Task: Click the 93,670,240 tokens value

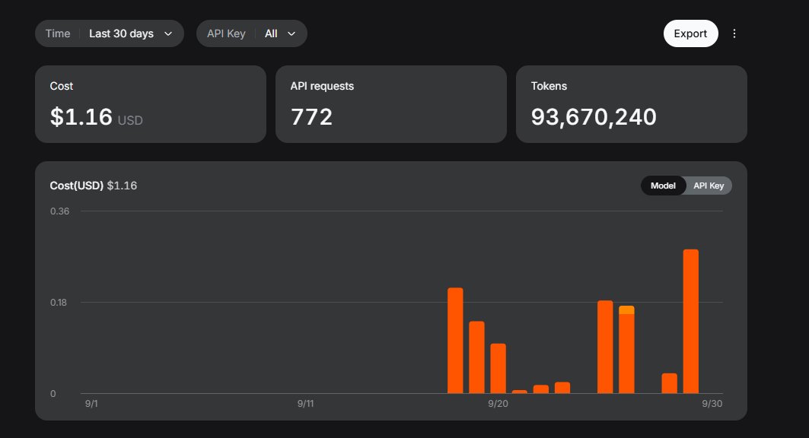Action: pos(594,117)
